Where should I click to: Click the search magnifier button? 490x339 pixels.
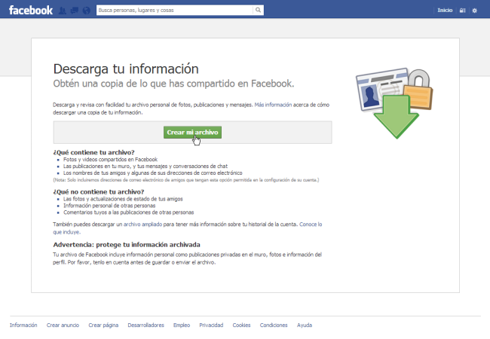[x=258, y=10]
